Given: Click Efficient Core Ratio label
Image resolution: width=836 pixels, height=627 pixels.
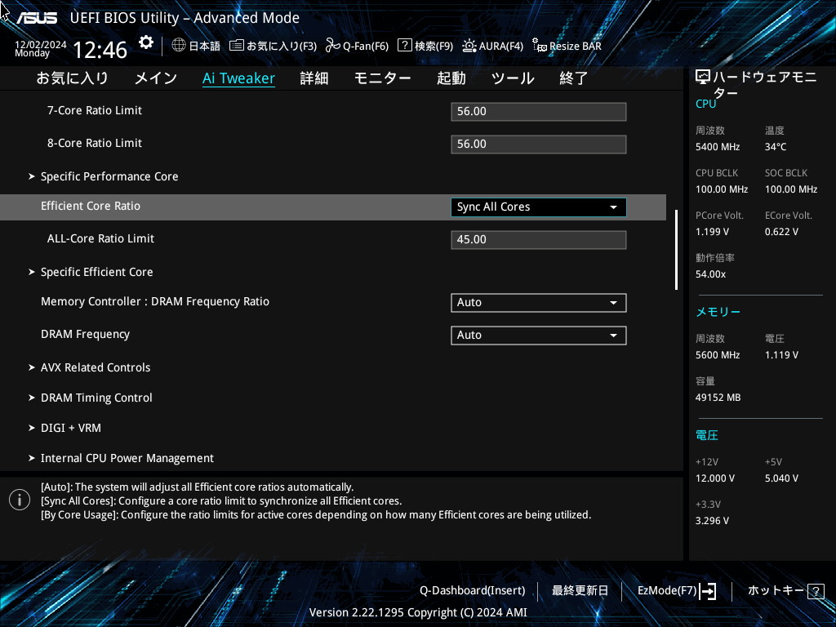Looking at the screenshot, I should point(91,206).
